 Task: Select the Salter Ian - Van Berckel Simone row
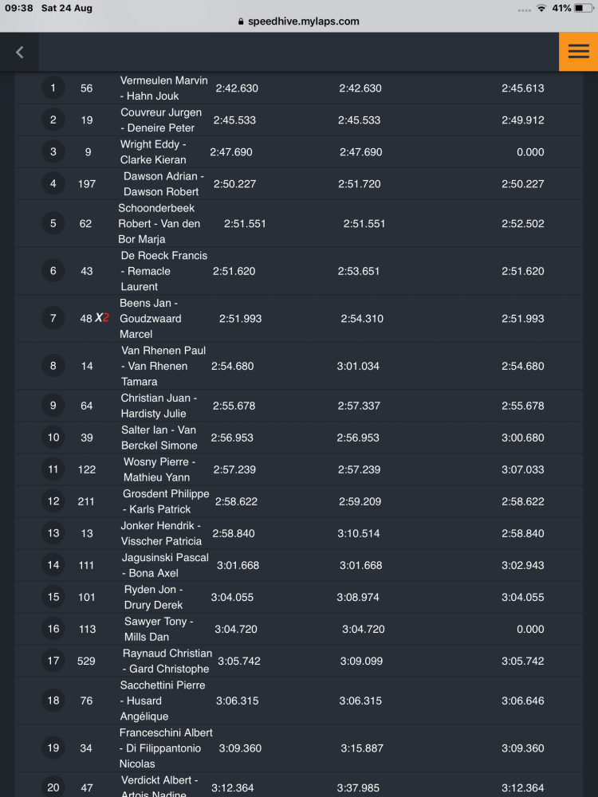[299, 437]
